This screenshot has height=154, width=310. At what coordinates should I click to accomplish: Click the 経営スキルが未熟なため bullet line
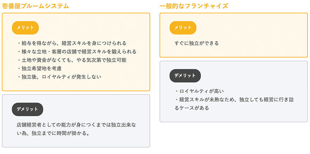[x=234, y=99]
